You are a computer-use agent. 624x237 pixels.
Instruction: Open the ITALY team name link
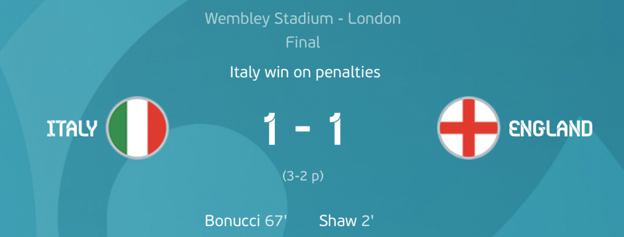tap(72, 129)
